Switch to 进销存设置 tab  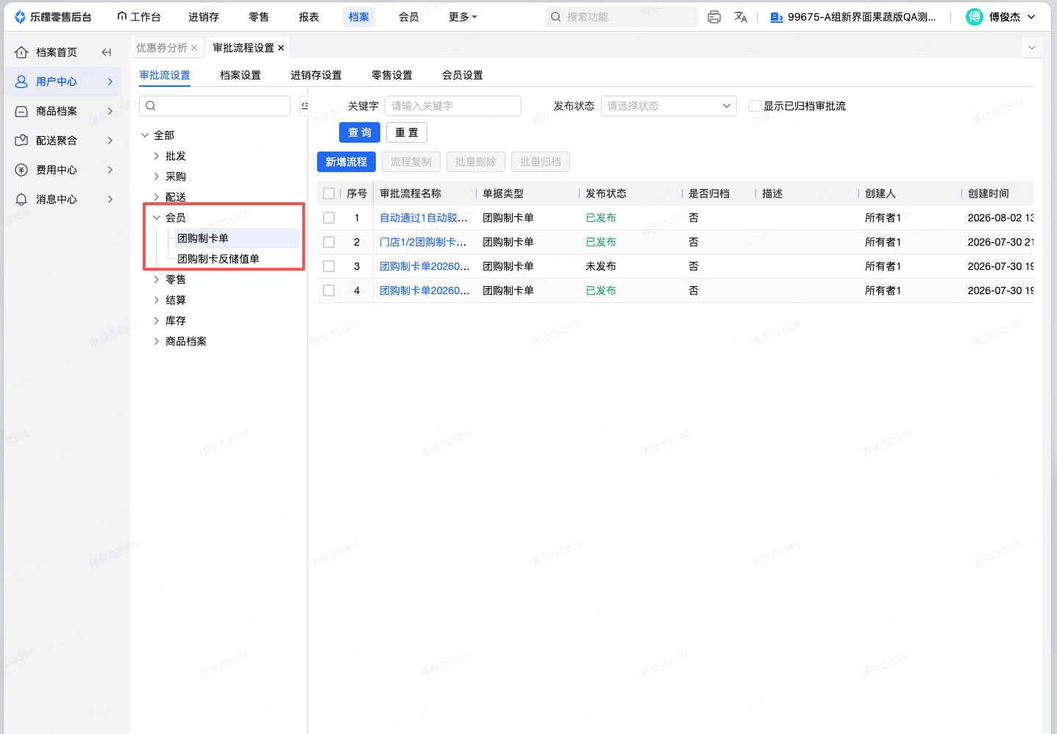click(316, 75)
